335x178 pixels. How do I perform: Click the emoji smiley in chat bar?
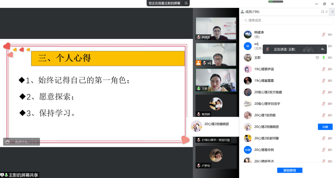click(x=8, y=142)
